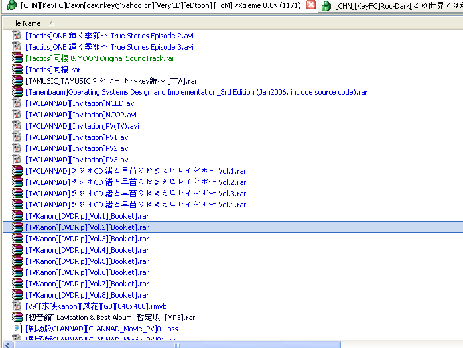Select TVCLANNAD radio CD Vol.2.rar name

tap(136, 182)
